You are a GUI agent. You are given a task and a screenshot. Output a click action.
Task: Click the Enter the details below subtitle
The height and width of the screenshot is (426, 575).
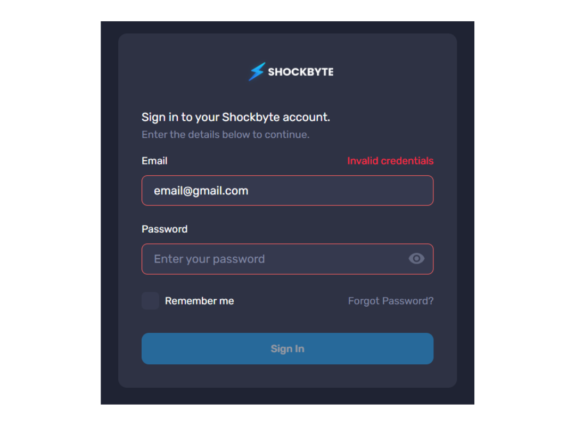226,135
